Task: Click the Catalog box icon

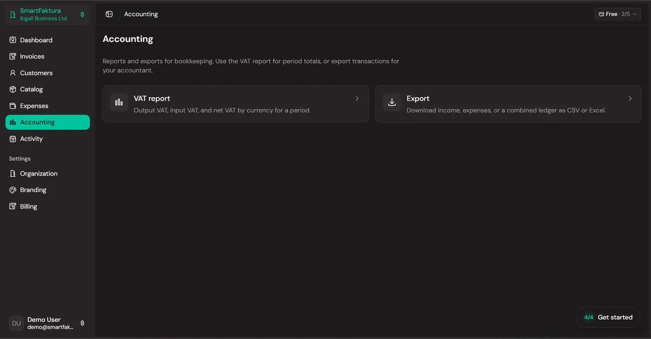Action: [x=13, y=89]
